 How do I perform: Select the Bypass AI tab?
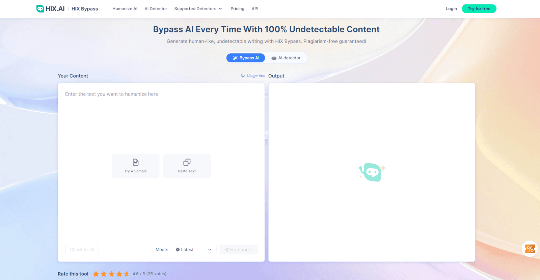(246, 58)
